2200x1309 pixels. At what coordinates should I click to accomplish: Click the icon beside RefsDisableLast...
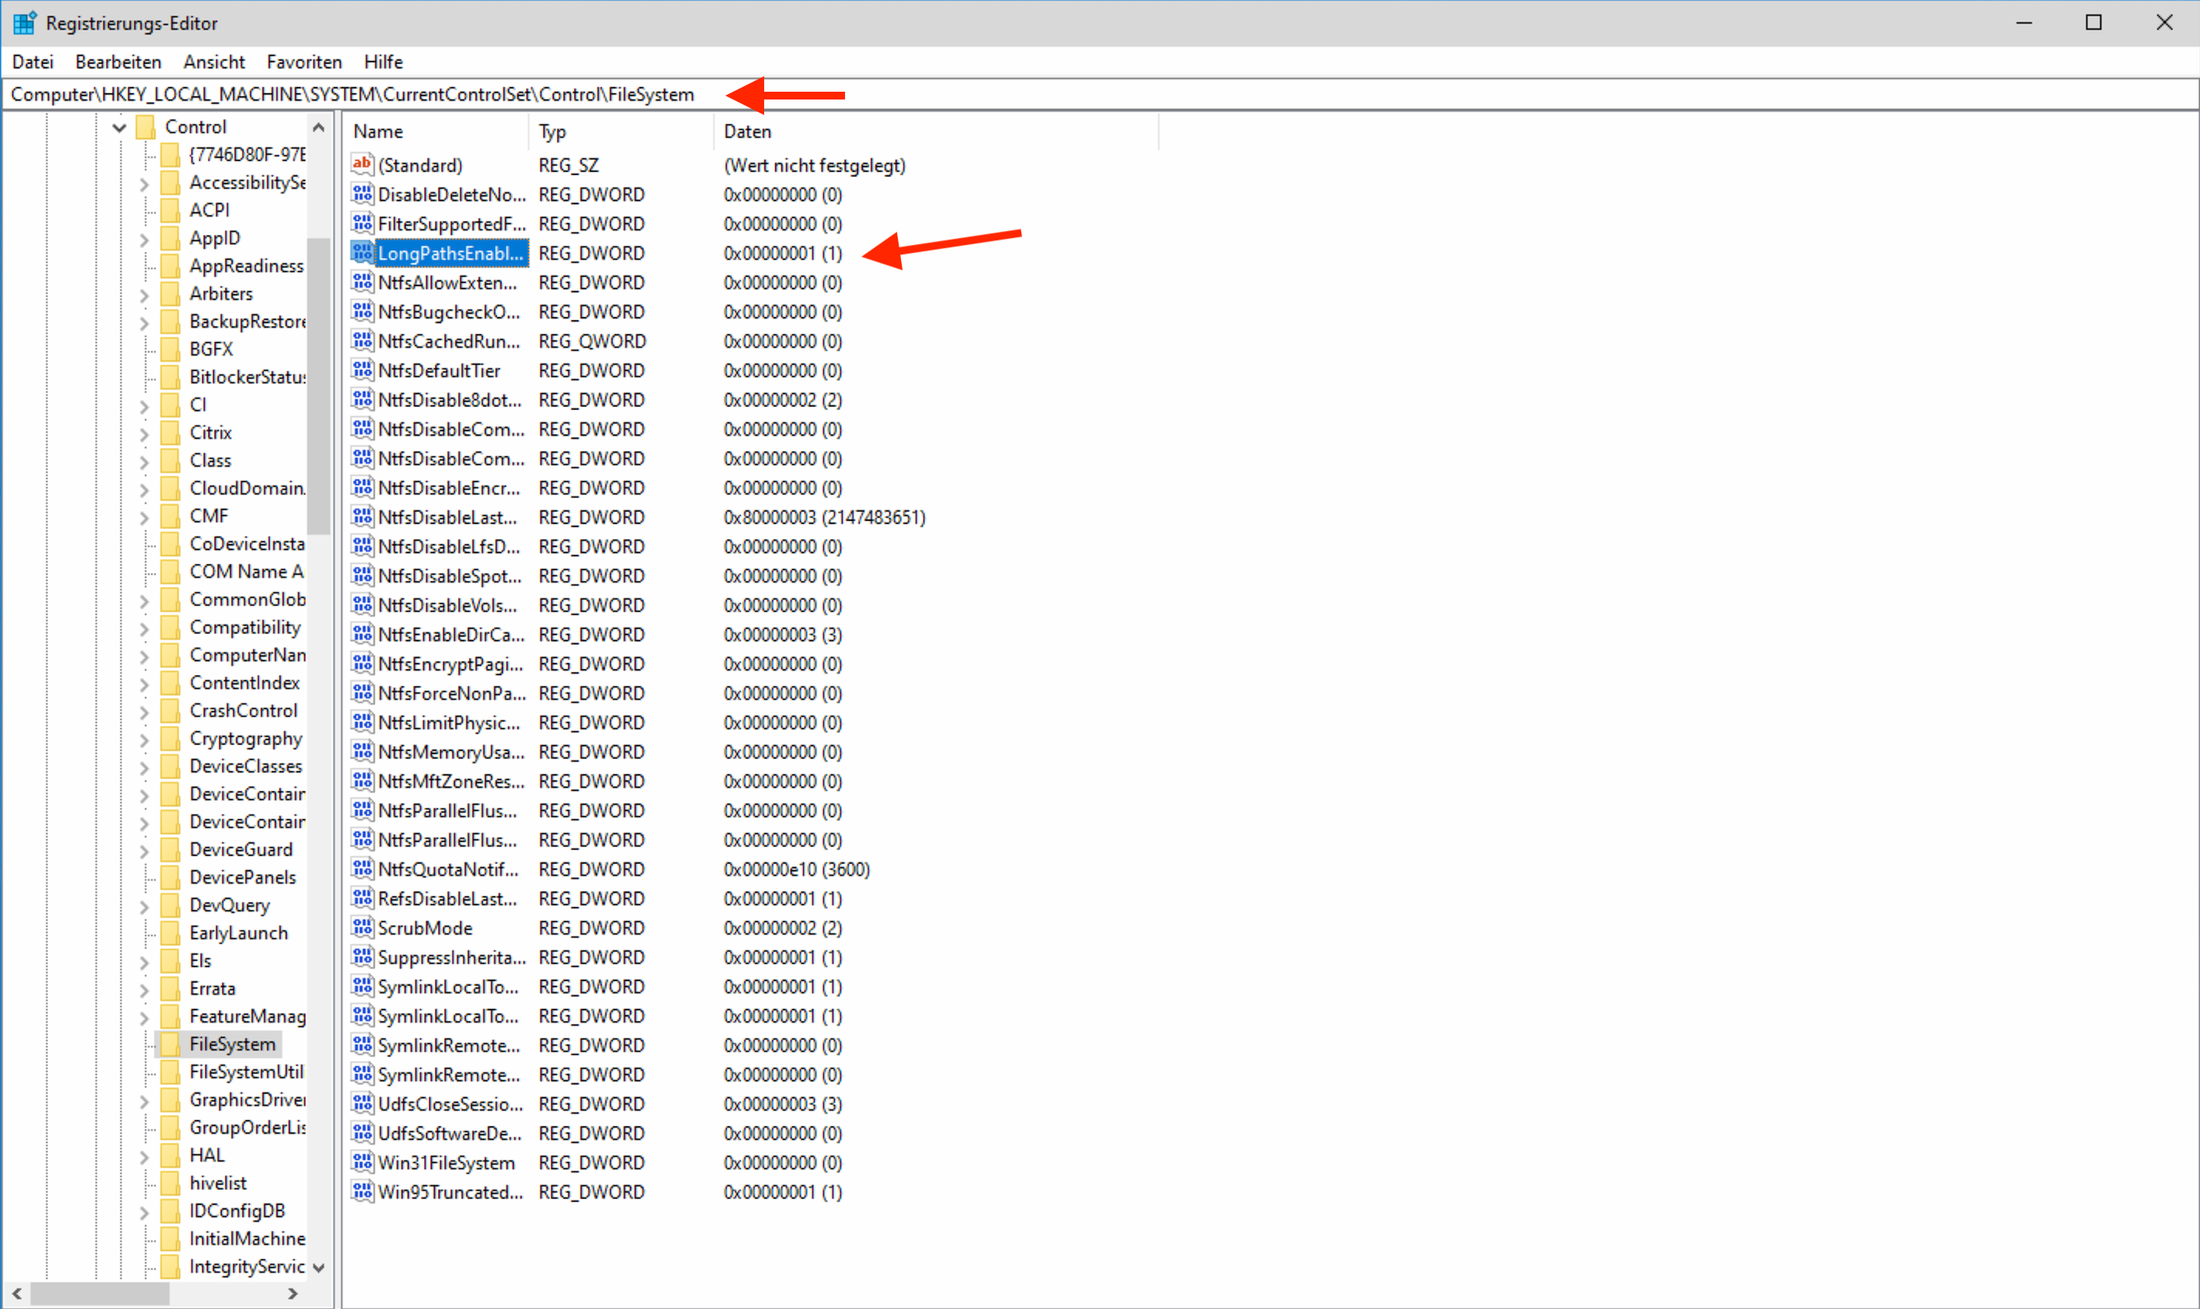pos(361,898)
